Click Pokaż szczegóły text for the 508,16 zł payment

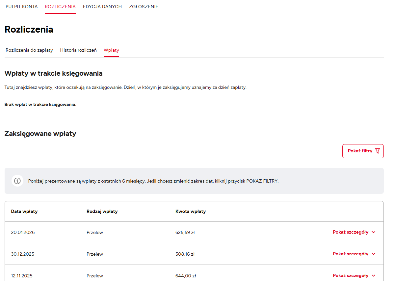(x=350, y=254)
